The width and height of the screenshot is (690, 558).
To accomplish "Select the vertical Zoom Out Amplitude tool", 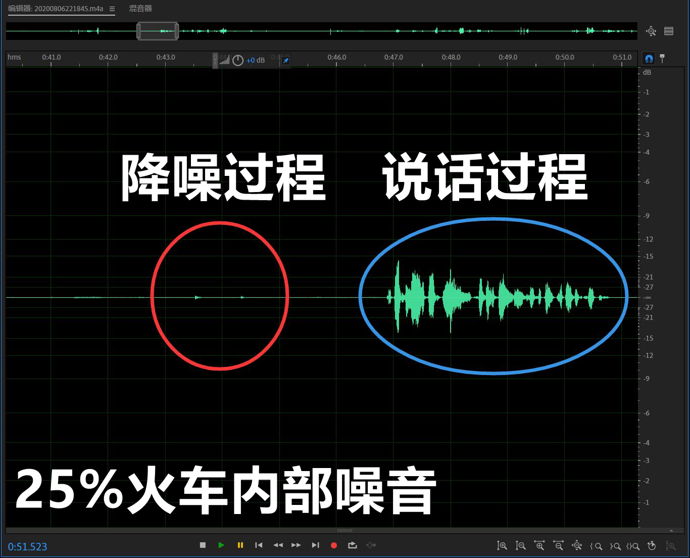I will 521,545.
